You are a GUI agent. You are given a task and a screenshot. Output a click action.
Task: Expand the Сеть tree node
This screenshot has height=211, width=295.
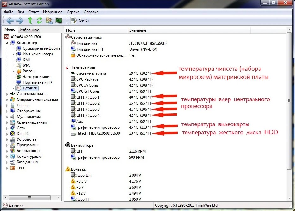pos(7,128)
